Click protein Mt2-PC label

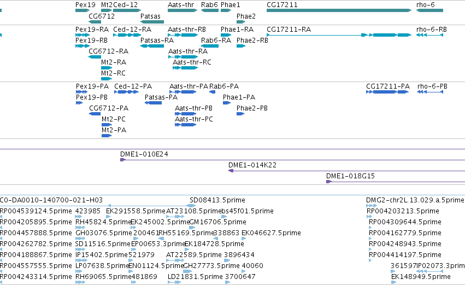[114, 119]
